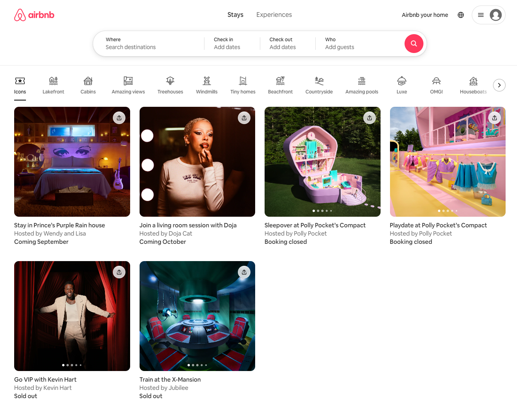Click 'Coming October' status text
Screen dimensions: 517x404
[x=163, y=242]
